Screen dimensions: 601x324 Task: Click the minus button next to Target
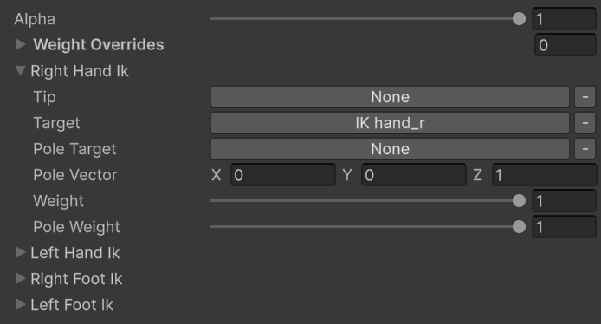pos(585,123)
